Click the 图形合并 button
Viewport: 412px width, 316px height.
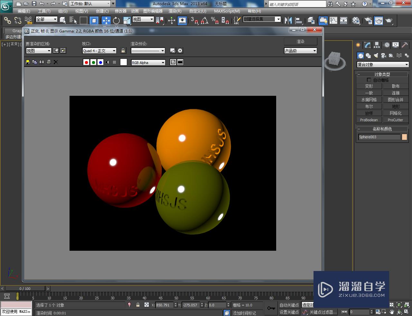click(396, 100)
